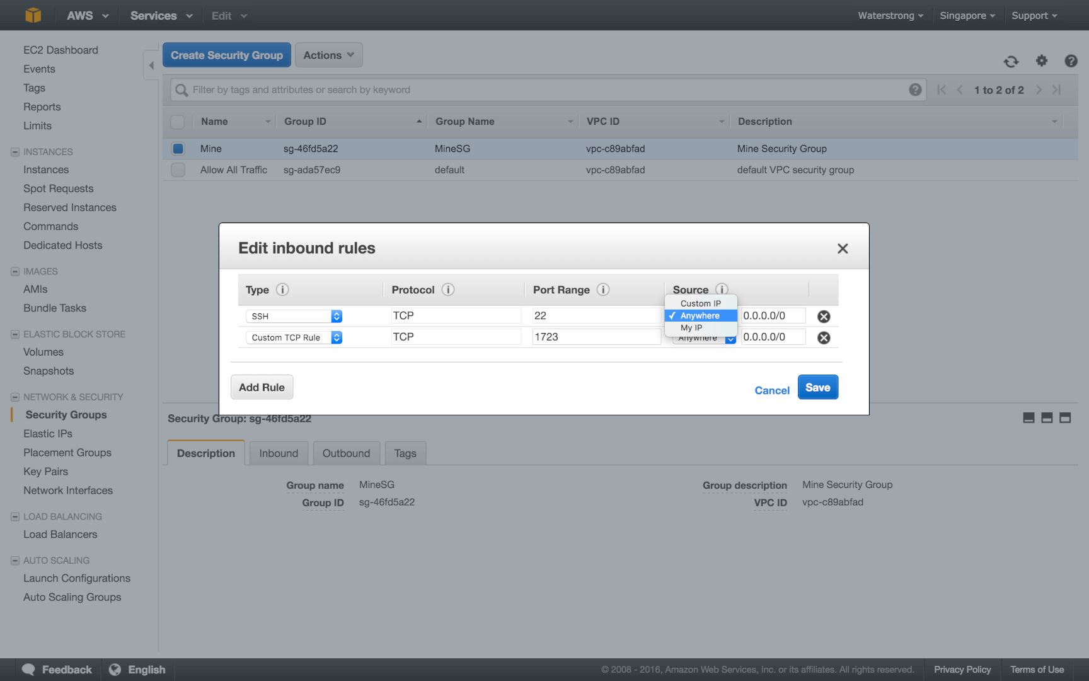Go to first page of results

942,90
